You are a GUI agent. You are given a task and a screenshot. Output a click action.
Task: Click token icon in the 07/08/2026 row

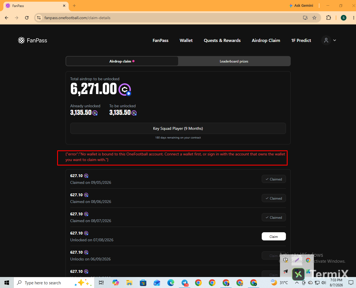click(x=86, y=233)
